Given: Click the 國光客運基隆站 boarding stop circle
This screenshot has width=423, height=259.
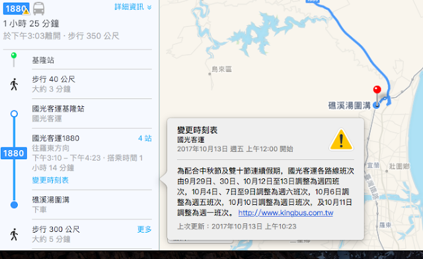Looking at the screenshot, I should tap(14, 114).
